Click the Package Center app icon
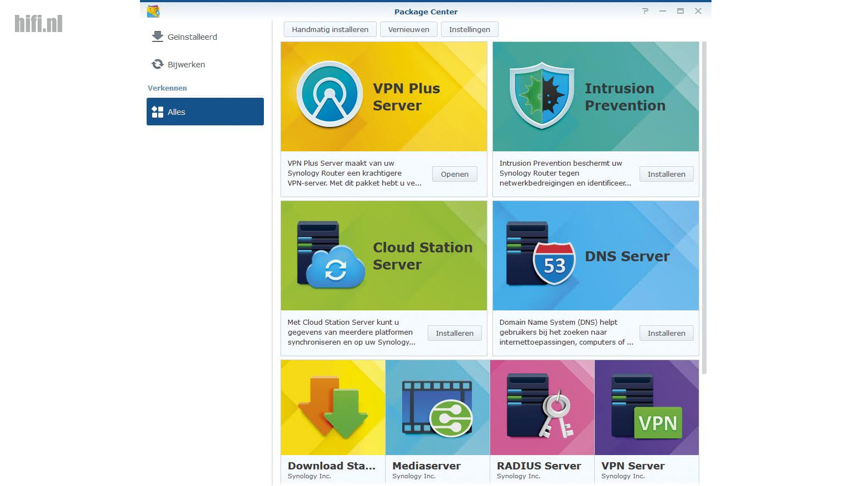 click(153, 11)
